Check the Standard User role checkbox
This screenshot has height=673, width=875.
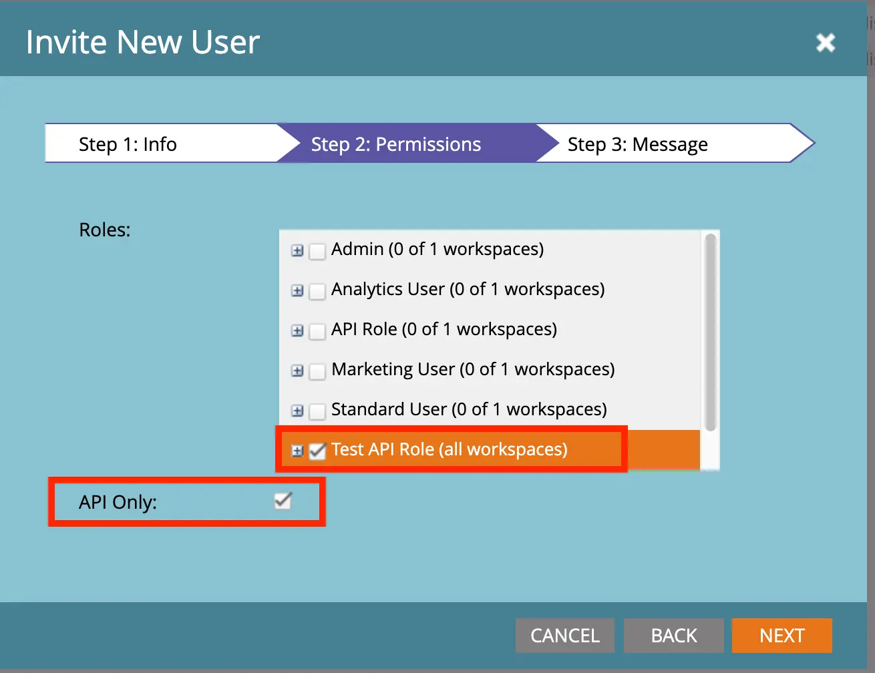[x=317, y=411]
